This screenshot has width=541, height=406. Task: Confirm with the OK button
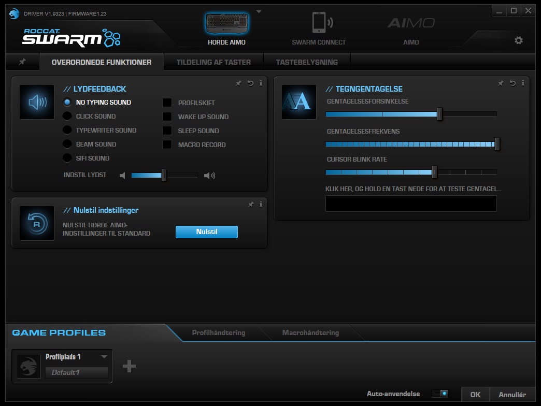475,394
